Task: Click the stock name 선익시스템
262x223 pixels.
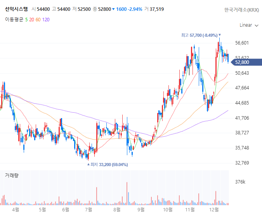Action: tap(16, 9)
